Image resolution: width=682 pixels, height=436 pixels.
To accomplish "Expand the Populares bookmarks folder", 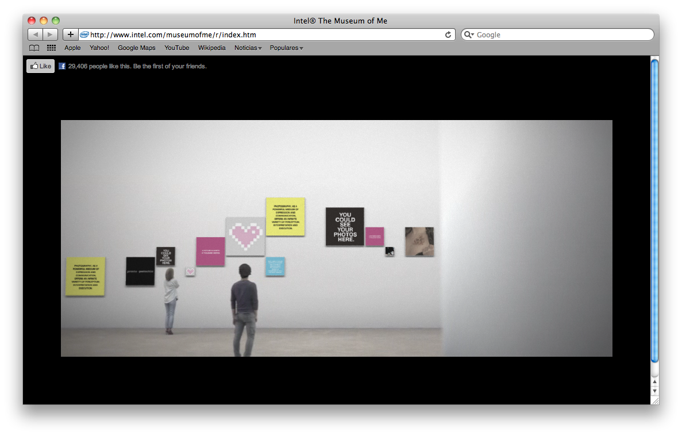I will tap(286, 48).
